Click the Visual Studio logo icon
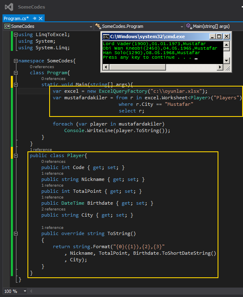The width and height of the screenshot is (243, 297). pos(9,7)
